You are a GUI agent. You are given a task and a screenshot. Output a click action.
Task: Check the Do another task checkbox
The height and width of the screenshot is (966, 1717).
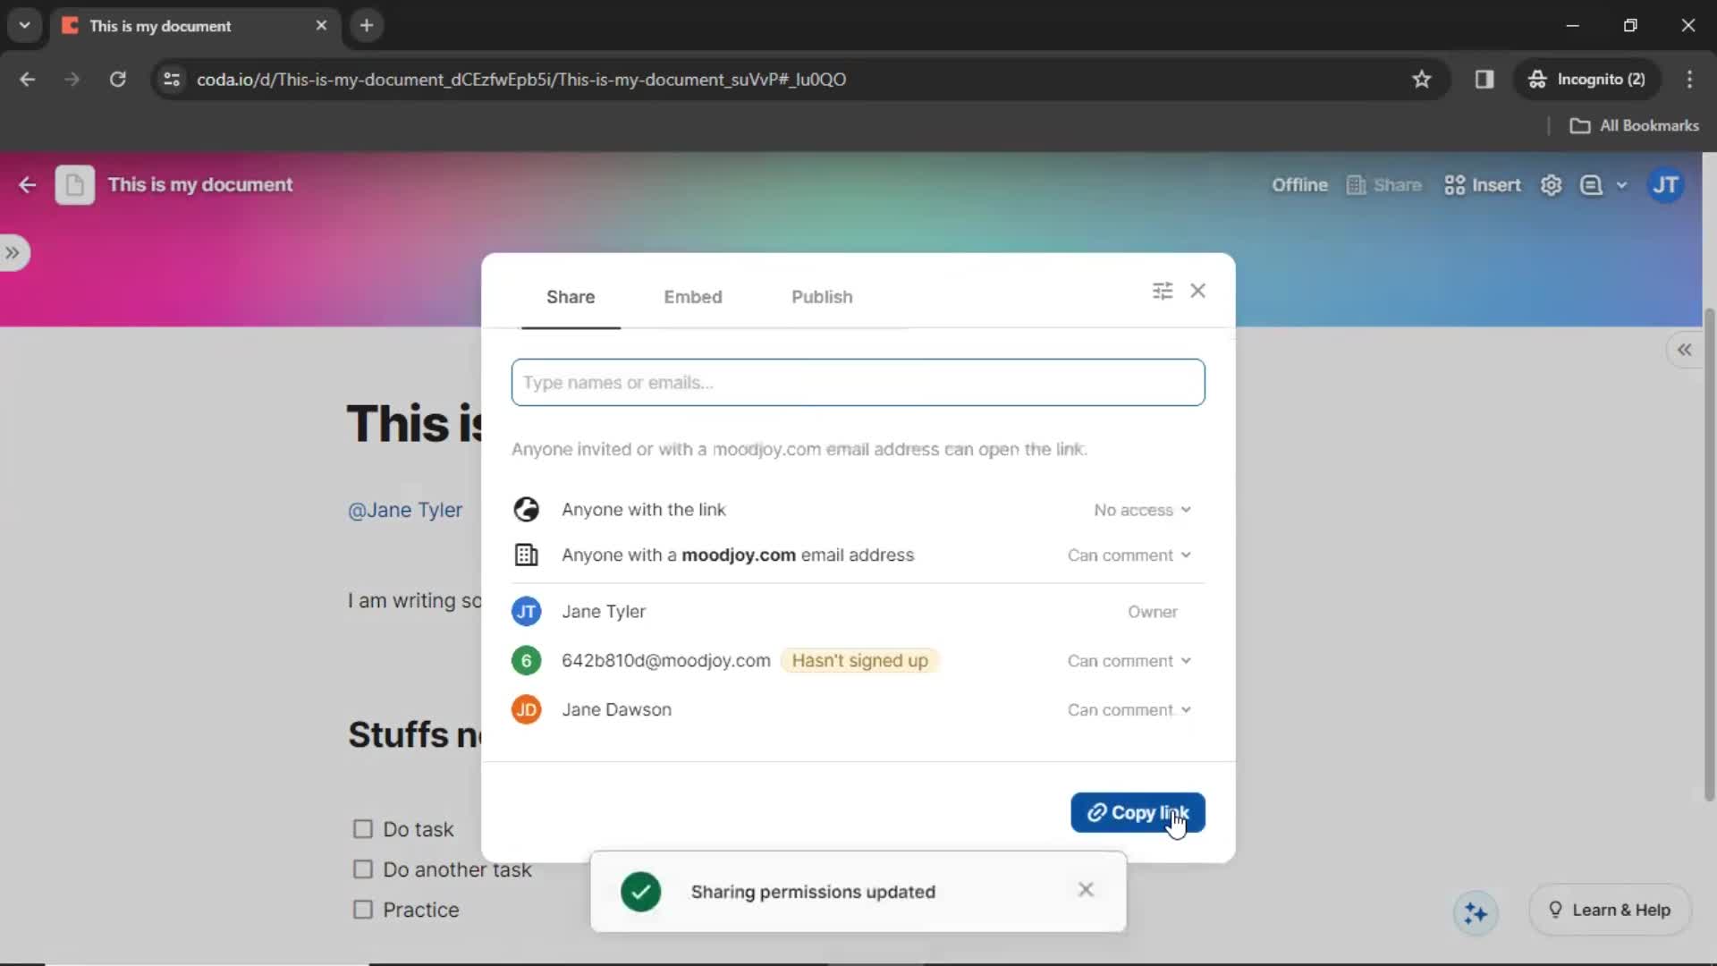(362, 869)
